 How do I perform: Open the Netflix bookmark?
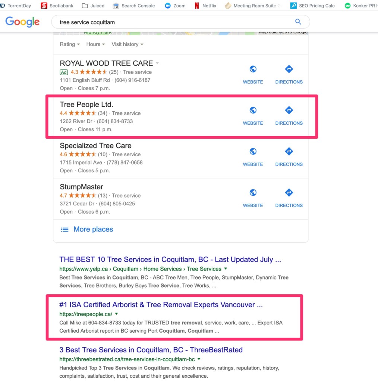(205, 6)
